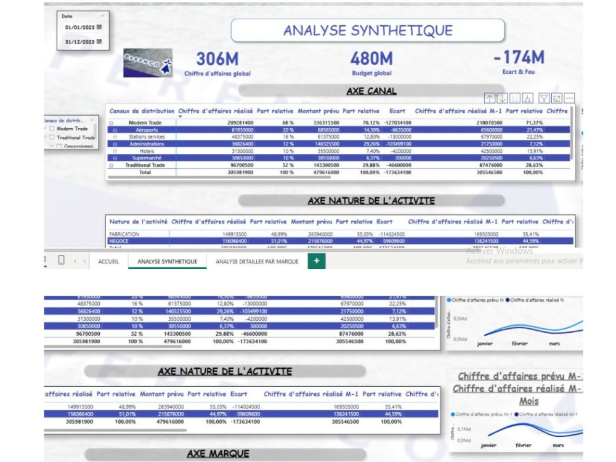Open the Date slicer chevron menu

point(102,16)
